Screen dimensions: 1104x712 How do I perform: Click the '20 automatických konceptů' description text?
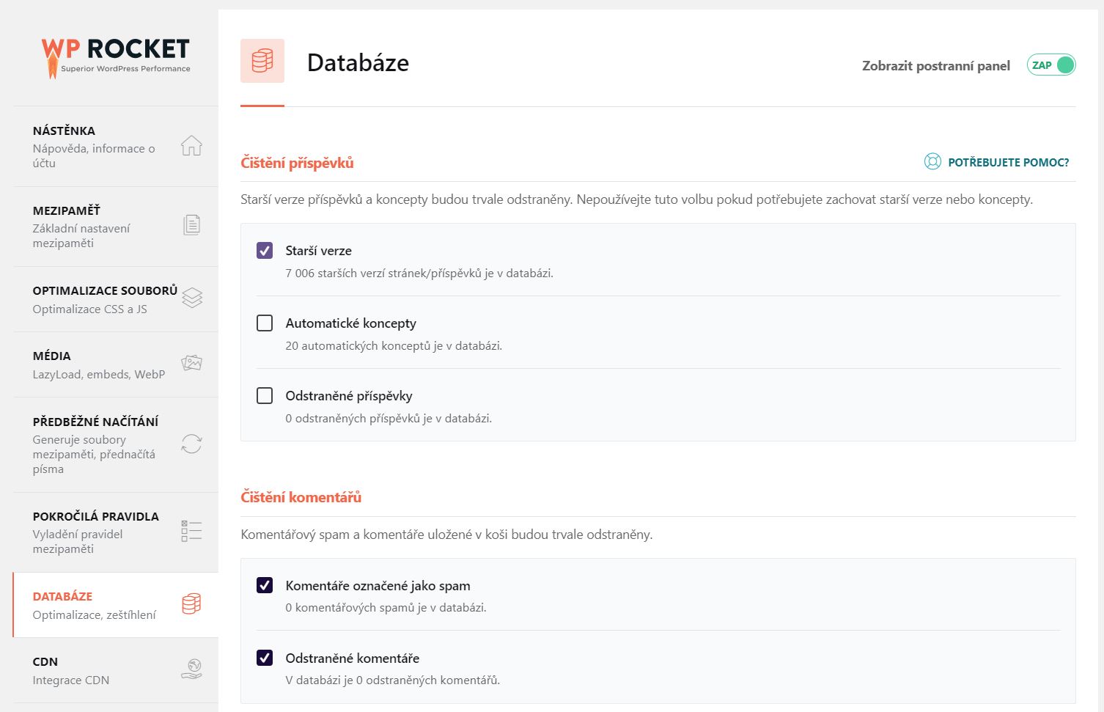(x=394, y=346)
